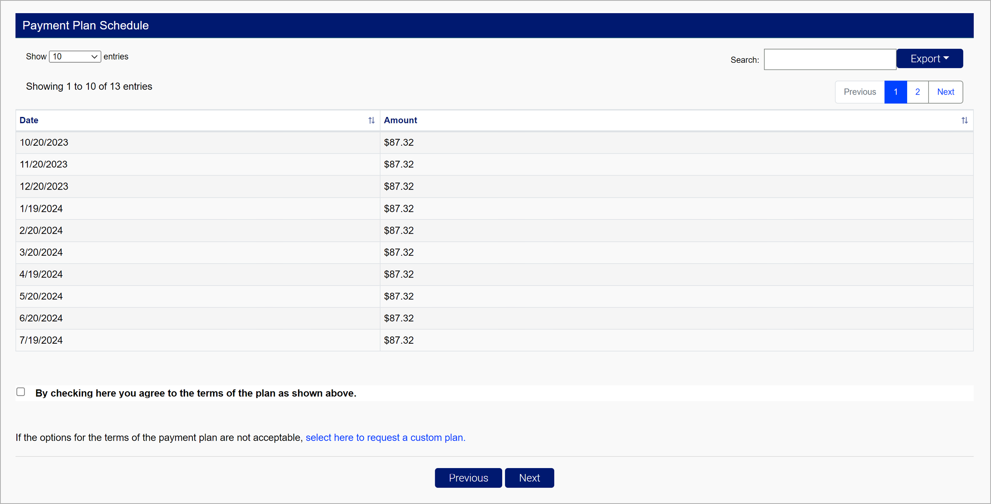Viewport: 991px width, 504px height.
Task: Click the table pagination Next link
Action: [x=945, y=92]
